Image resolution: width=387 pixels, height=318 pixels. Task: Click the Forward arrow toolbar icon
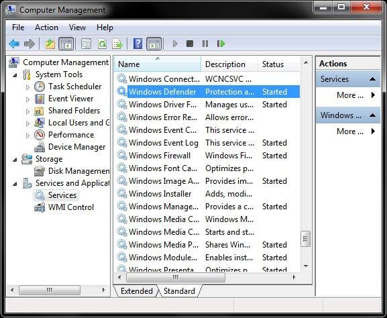30,44
